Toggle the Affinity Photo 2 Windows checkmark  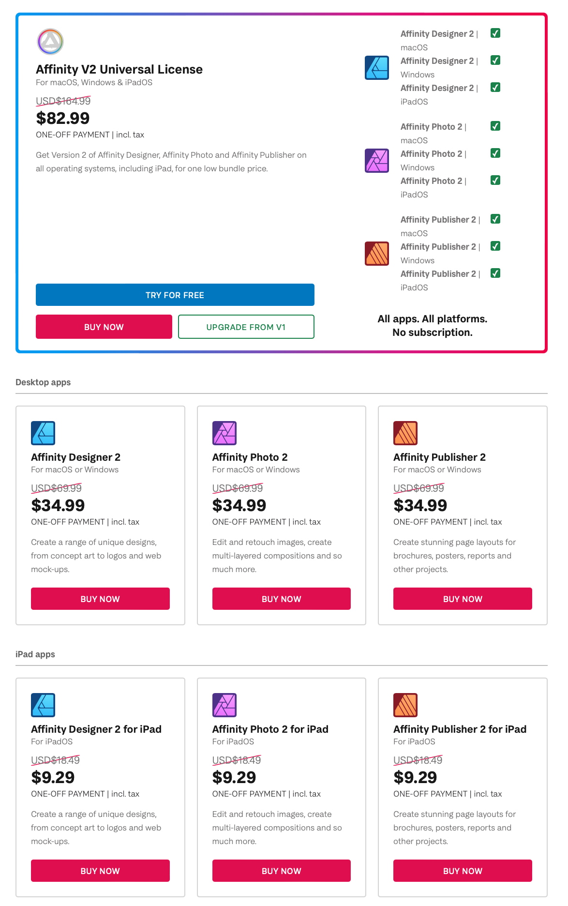pos(495,153)
